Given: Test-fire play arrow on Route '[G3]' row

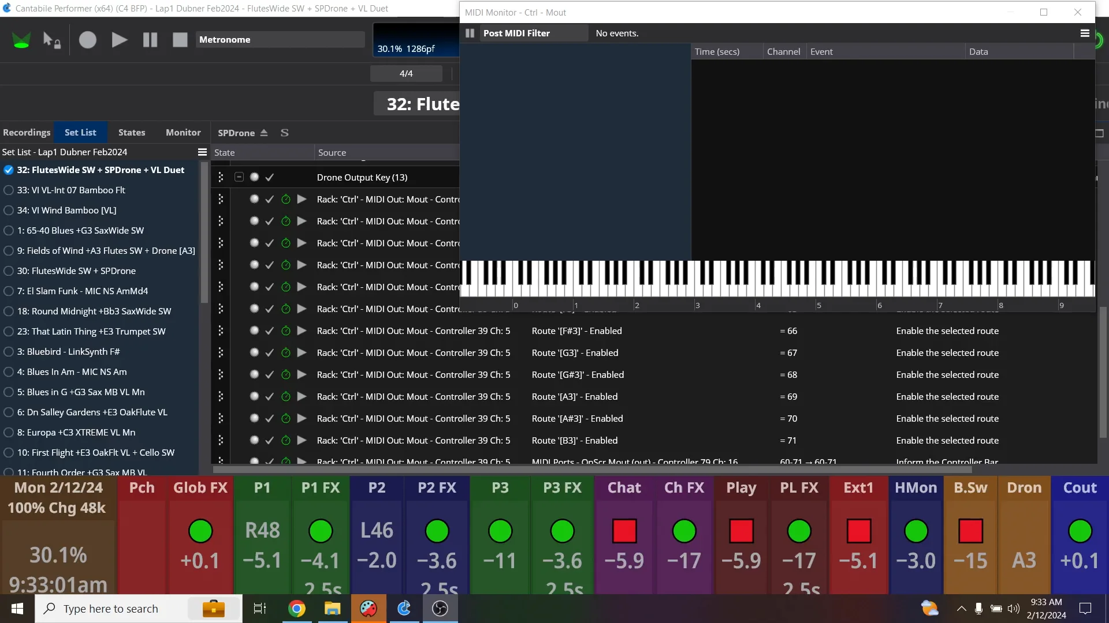Looking at the screenshot, I should [301, 352].
